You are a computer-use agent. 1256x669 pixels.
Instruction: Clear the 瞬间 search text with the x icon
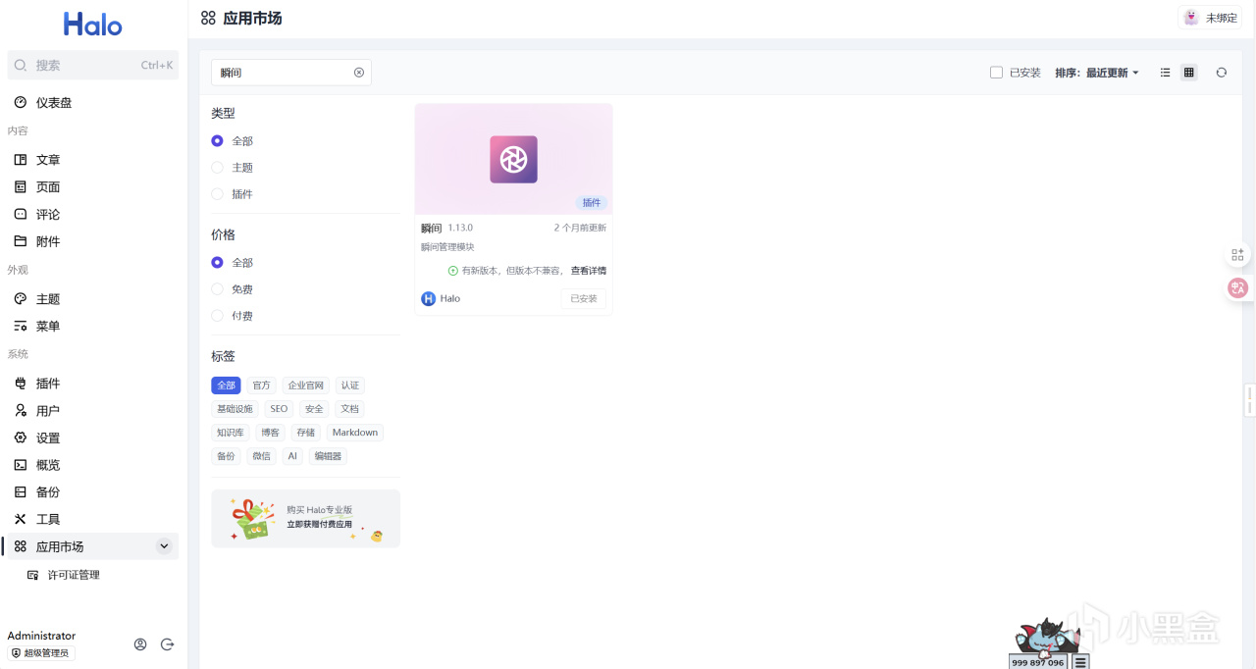[359, 73]
